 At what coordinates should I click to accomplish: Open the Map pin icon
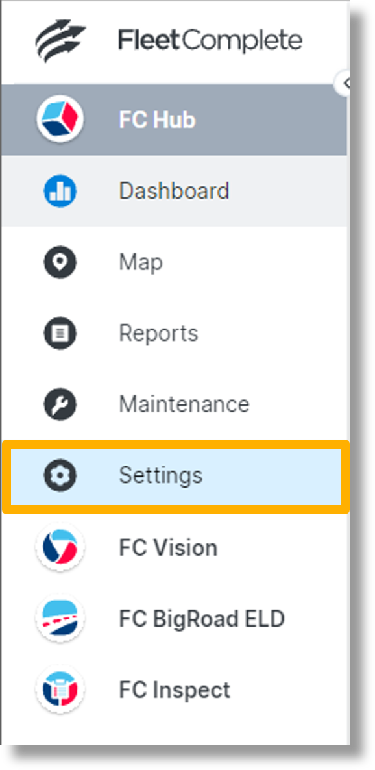click(x=59, y=262)
